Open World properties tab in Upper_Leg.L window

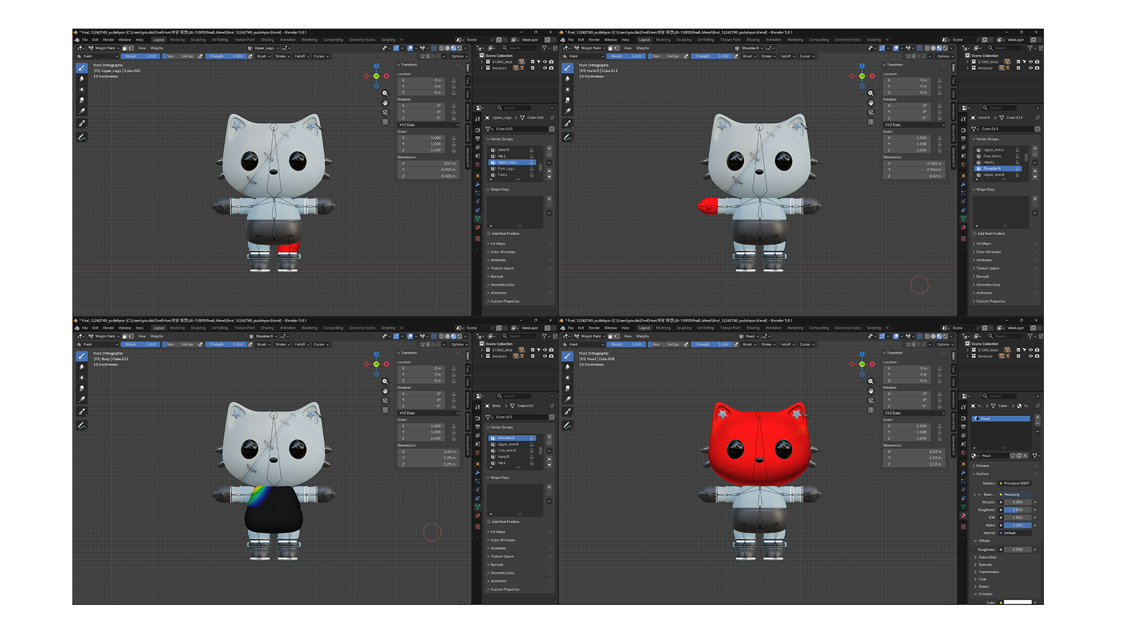(x=478, y=165)
